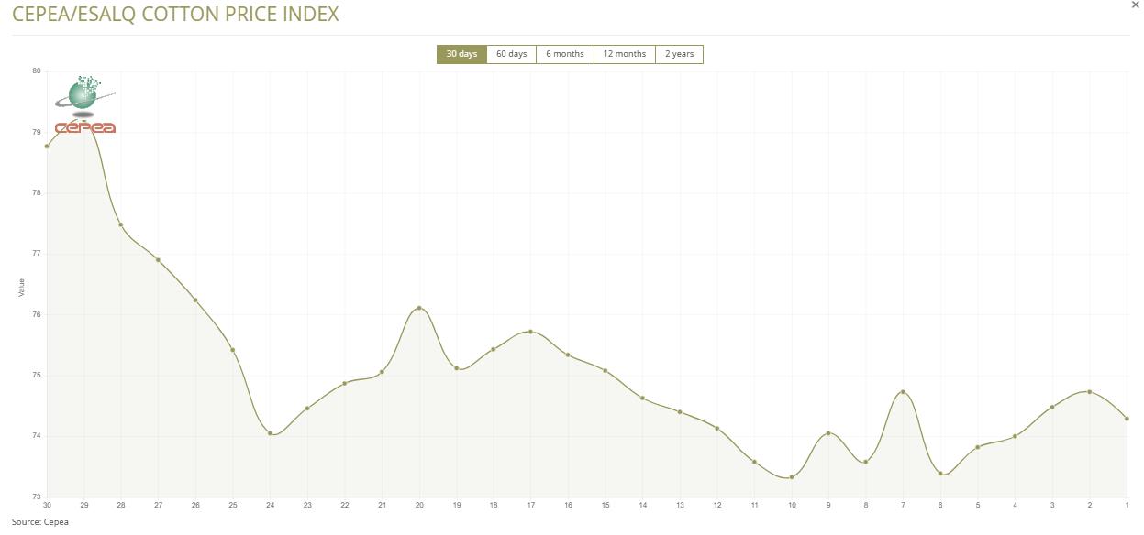Click the data point at day 6
Viewport: 1144px width, 535px height.
click(x=940, y=474)
